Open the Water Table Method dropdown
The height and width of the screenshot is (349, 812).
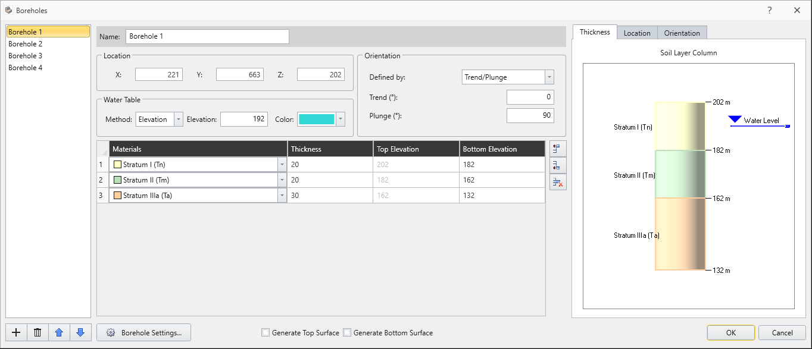pyautogui.click(x=177, y=119)
